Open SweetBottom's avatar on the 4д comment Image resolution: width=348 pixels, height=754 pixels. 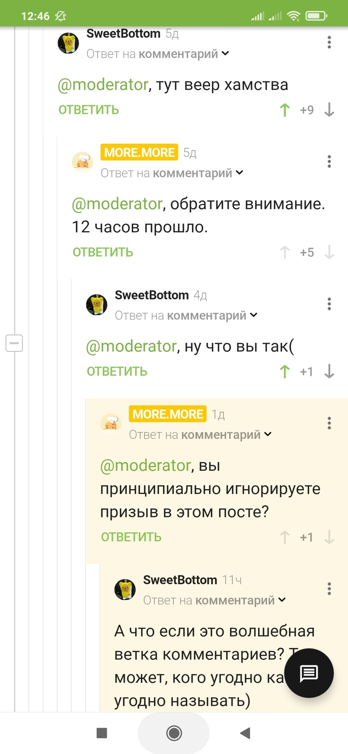(97, 304)
